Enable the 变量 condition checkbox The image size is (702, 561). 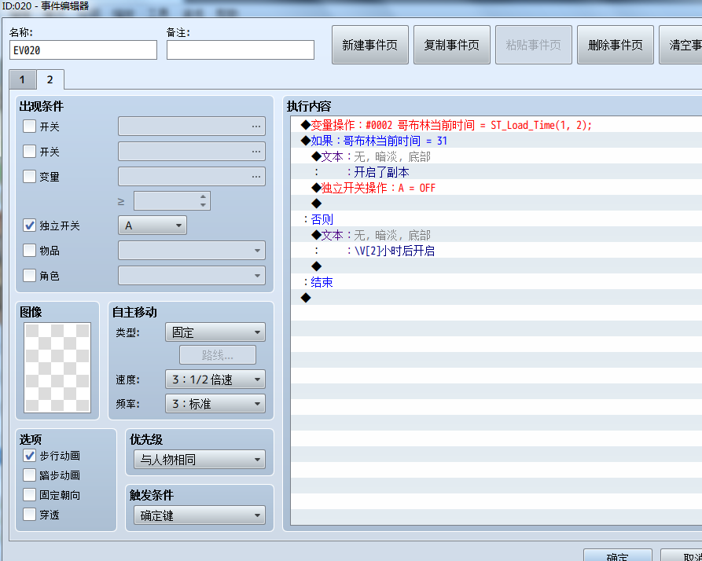(30, 176)
